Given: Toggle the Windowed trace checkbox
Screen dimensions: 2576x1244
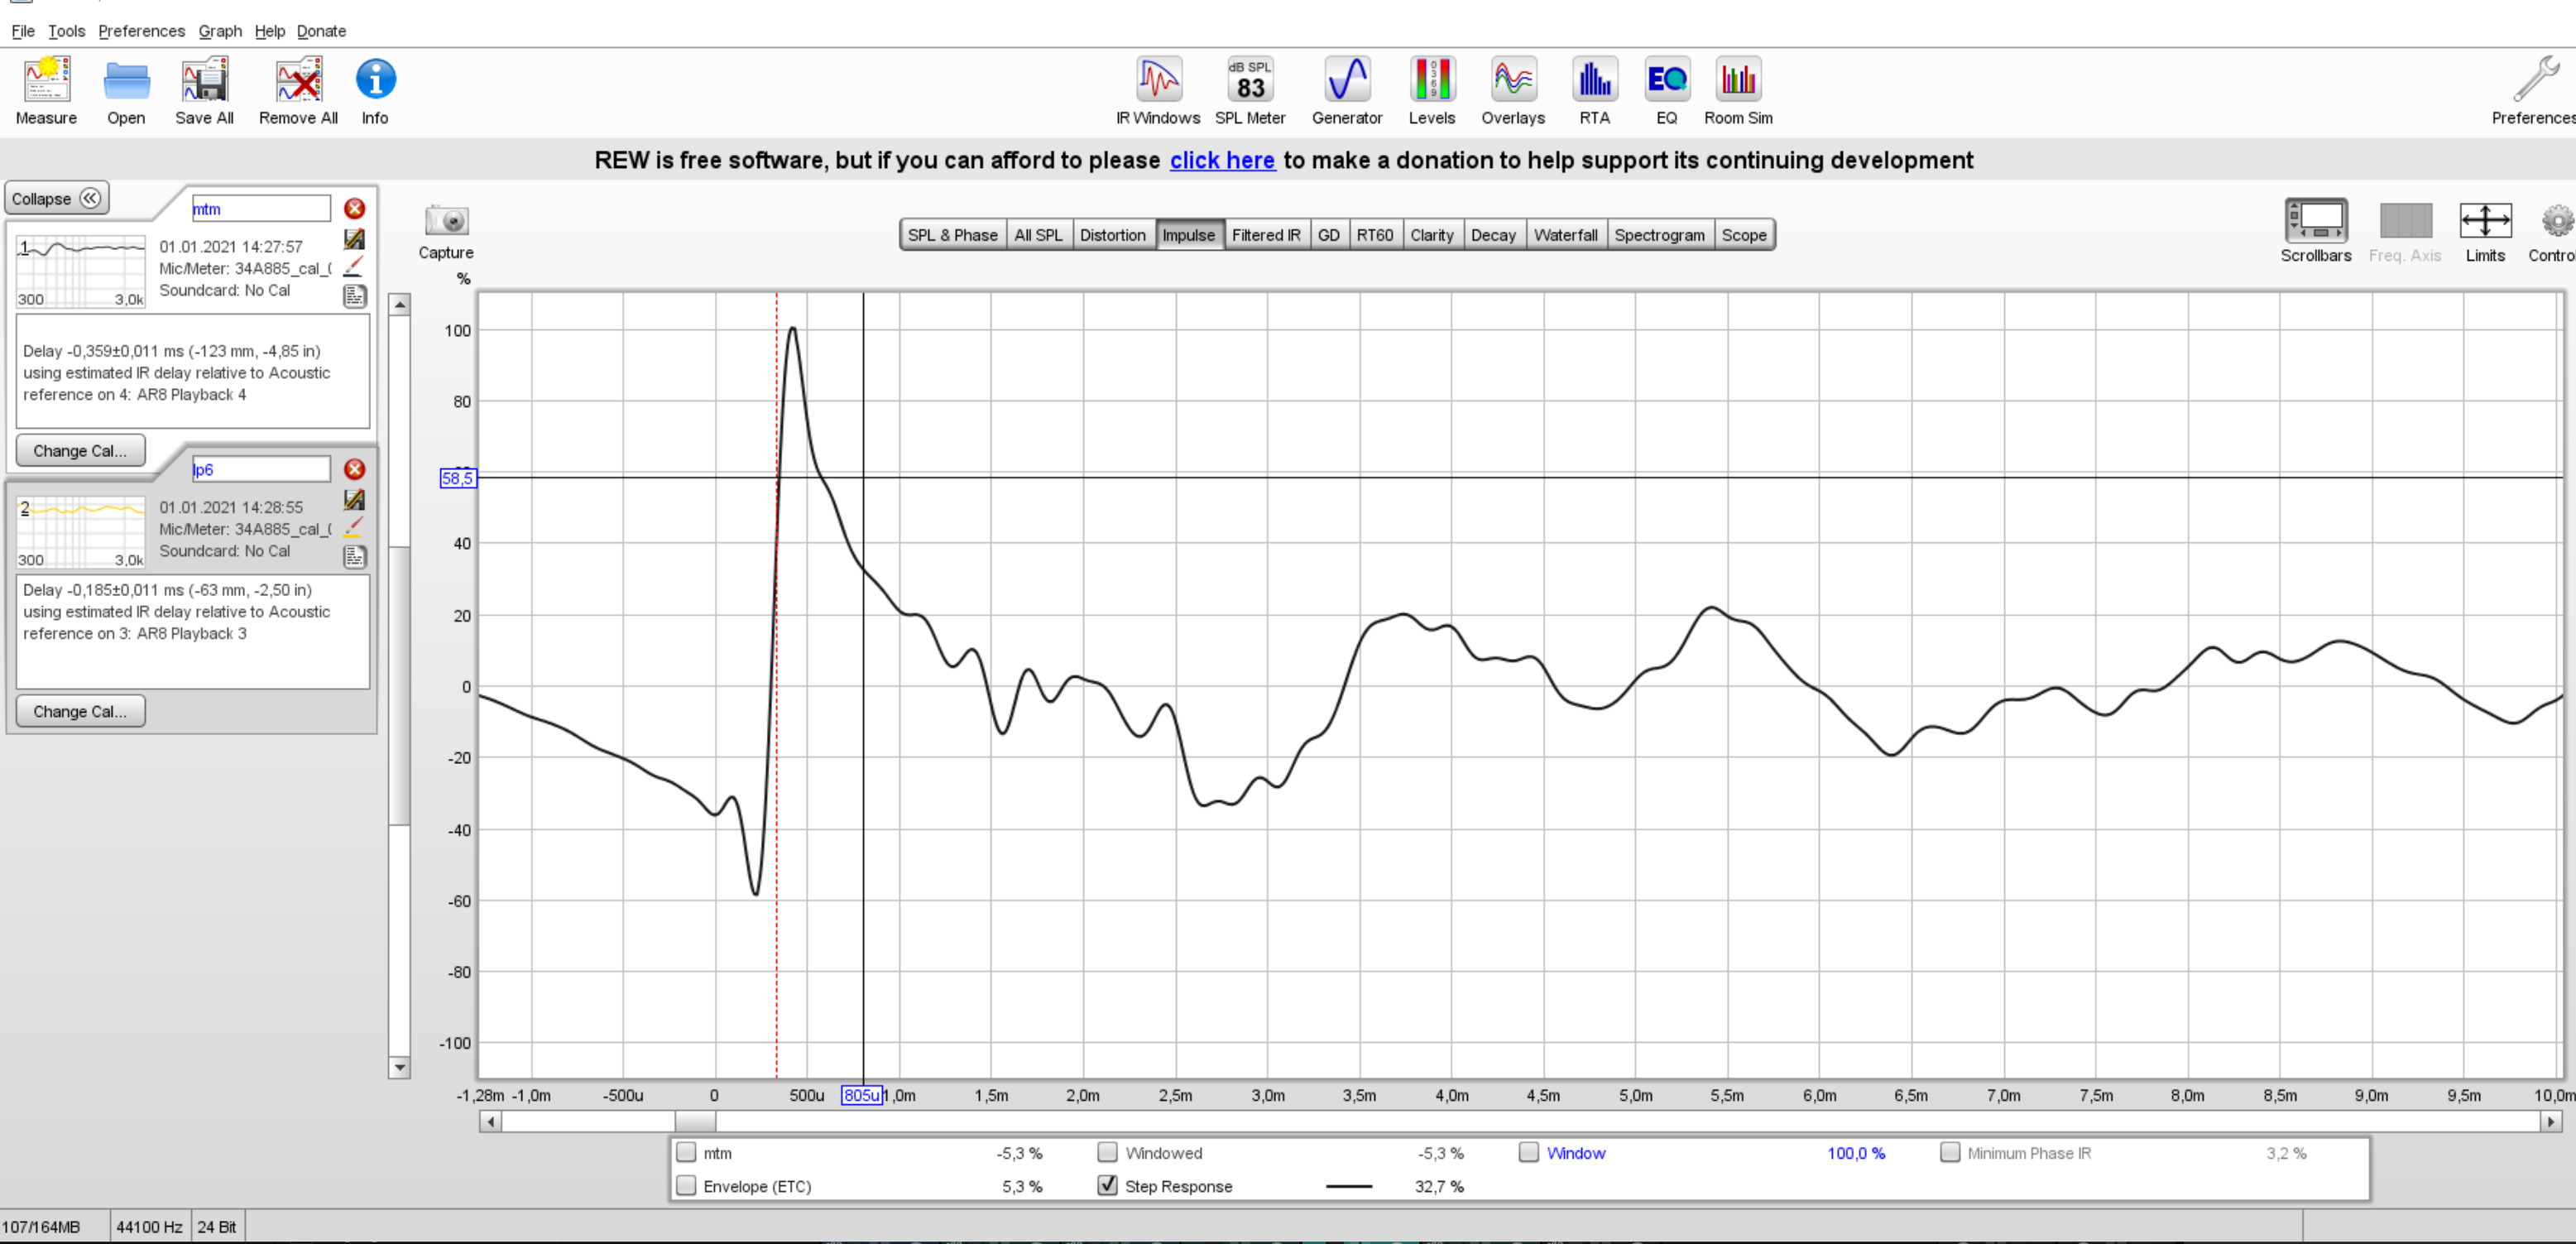Looking at the screenshot, I should click(x=1107, y=1152).
